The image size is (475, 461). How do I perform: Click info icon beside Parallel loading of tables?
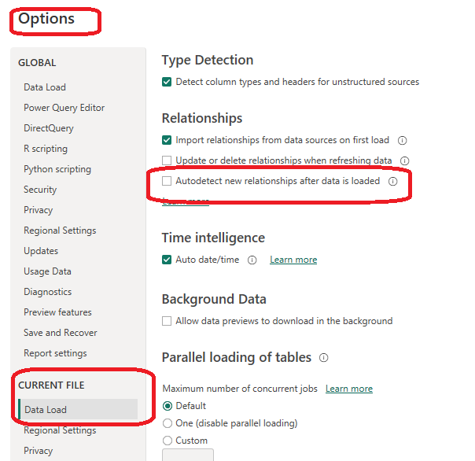[x=323, y=358]
